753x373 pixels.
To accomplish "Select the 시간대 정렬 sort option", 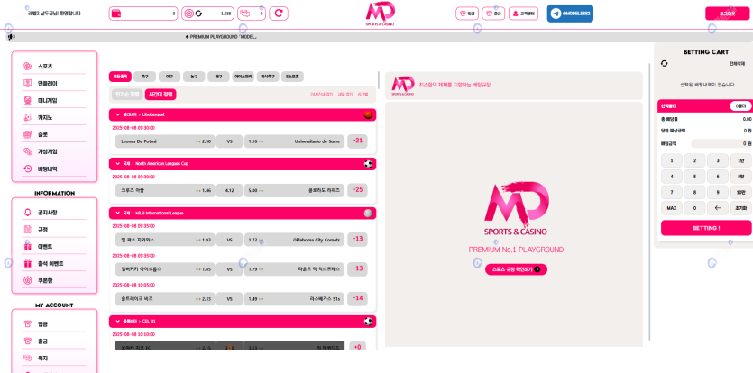I will click(x=161, y=94).
